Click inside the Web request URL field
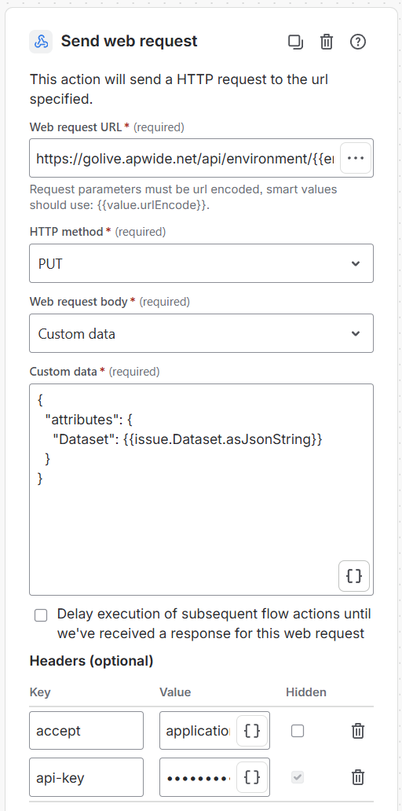The width and height of the screenshot is (402, 811). (x=185, y=158)
